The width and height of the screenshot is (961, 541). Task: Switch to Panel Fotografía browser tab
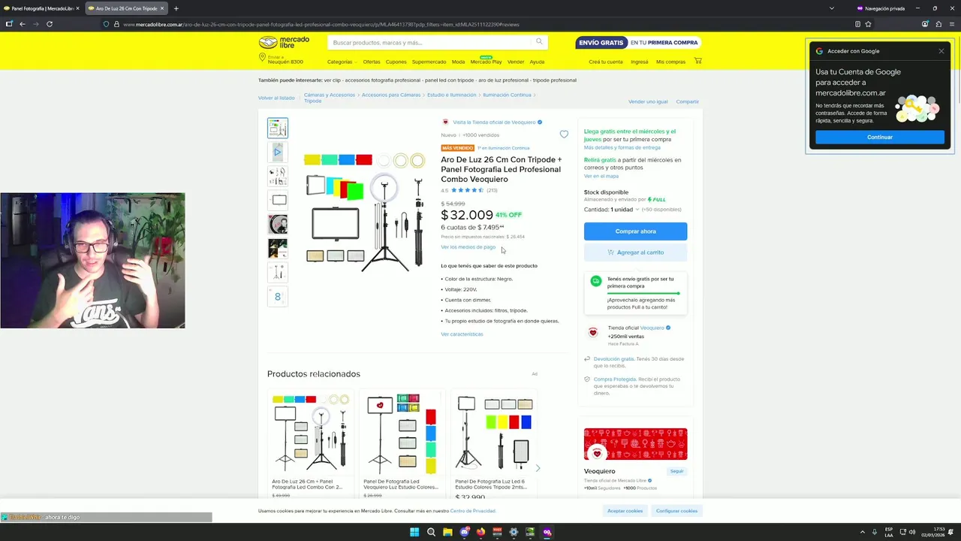tap(41, 8)
